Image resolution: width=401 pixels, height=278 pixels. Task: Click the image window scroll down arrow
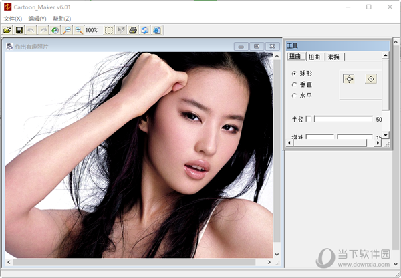(x=277, y=254)
